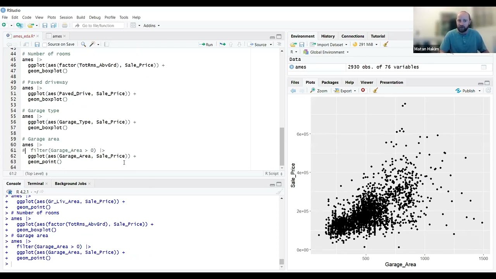Open the File menu
Screen dimensions: 496x279
[5, 17]
